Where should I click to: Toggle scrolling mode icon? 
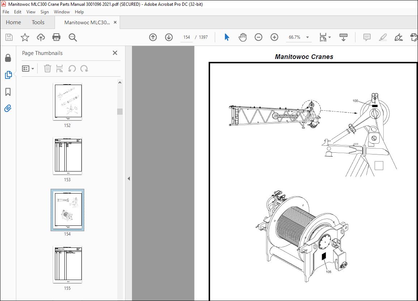click(x=344, y=37)
